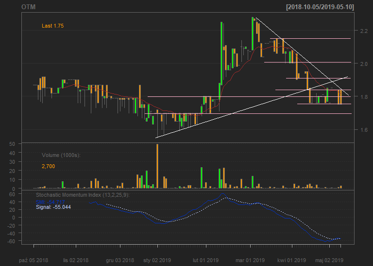Click the 'Last 1.75' price label
Viewport: 373px width, 266px height.
[52, 26]
